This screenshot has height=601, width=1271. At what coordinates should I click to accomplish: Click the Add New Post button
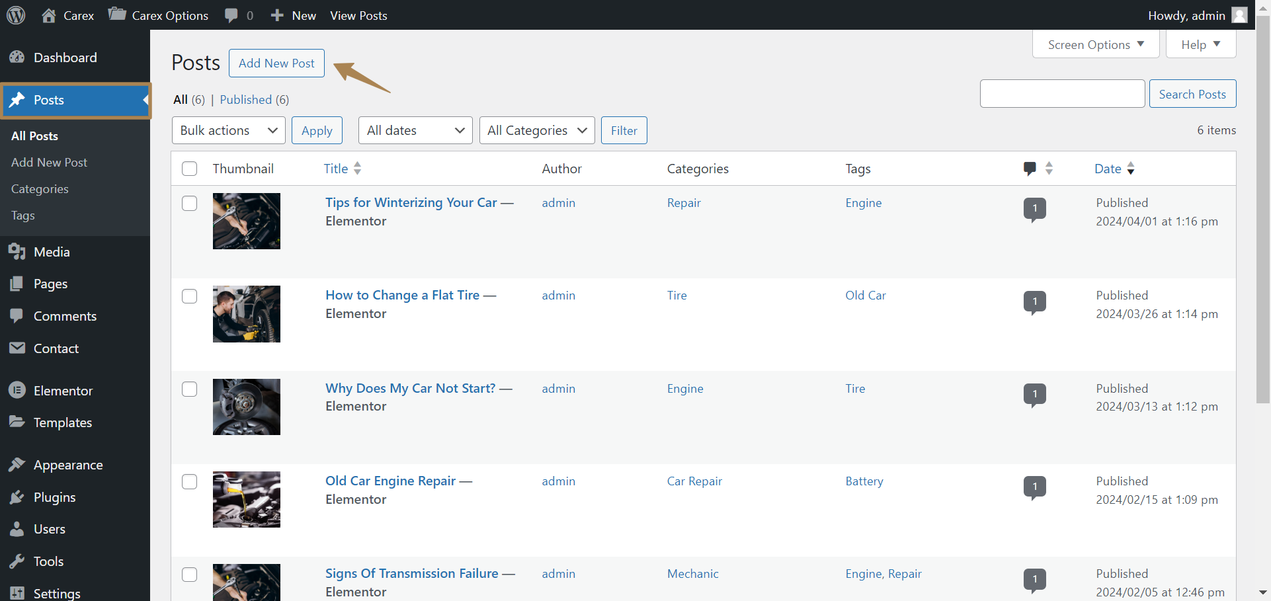pos(276,63)
